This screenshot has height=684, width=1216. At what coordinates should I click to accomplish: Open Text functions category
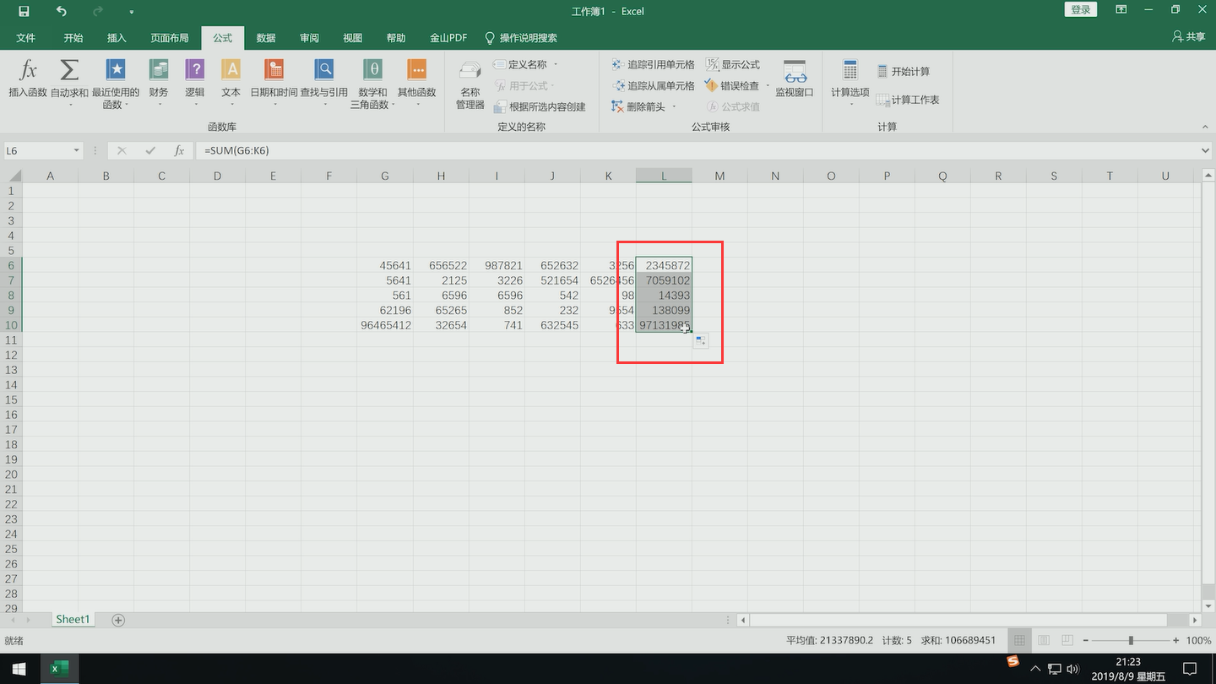point(231,80)
